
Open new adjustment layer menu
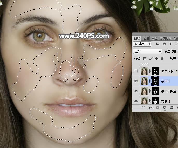[164, 107]
